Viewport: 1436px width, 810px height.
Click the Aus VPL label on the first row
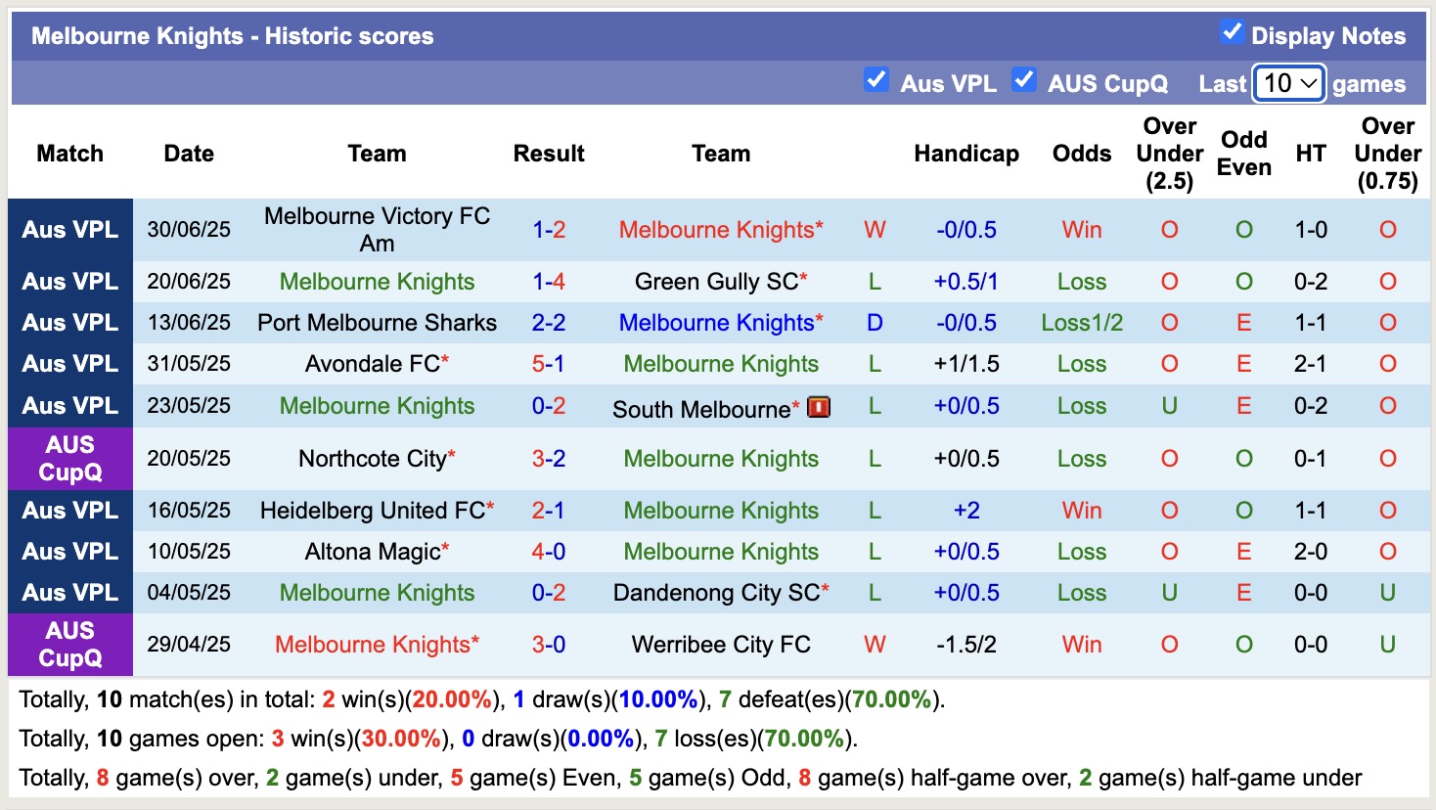click(x=69, y=230)
